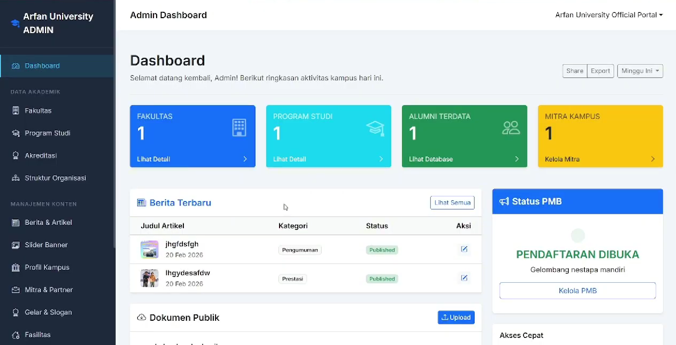Open Berita & Artikel menu item
Image resolution: width=676 pixels, height=345 pixels.
click(48, 222)
